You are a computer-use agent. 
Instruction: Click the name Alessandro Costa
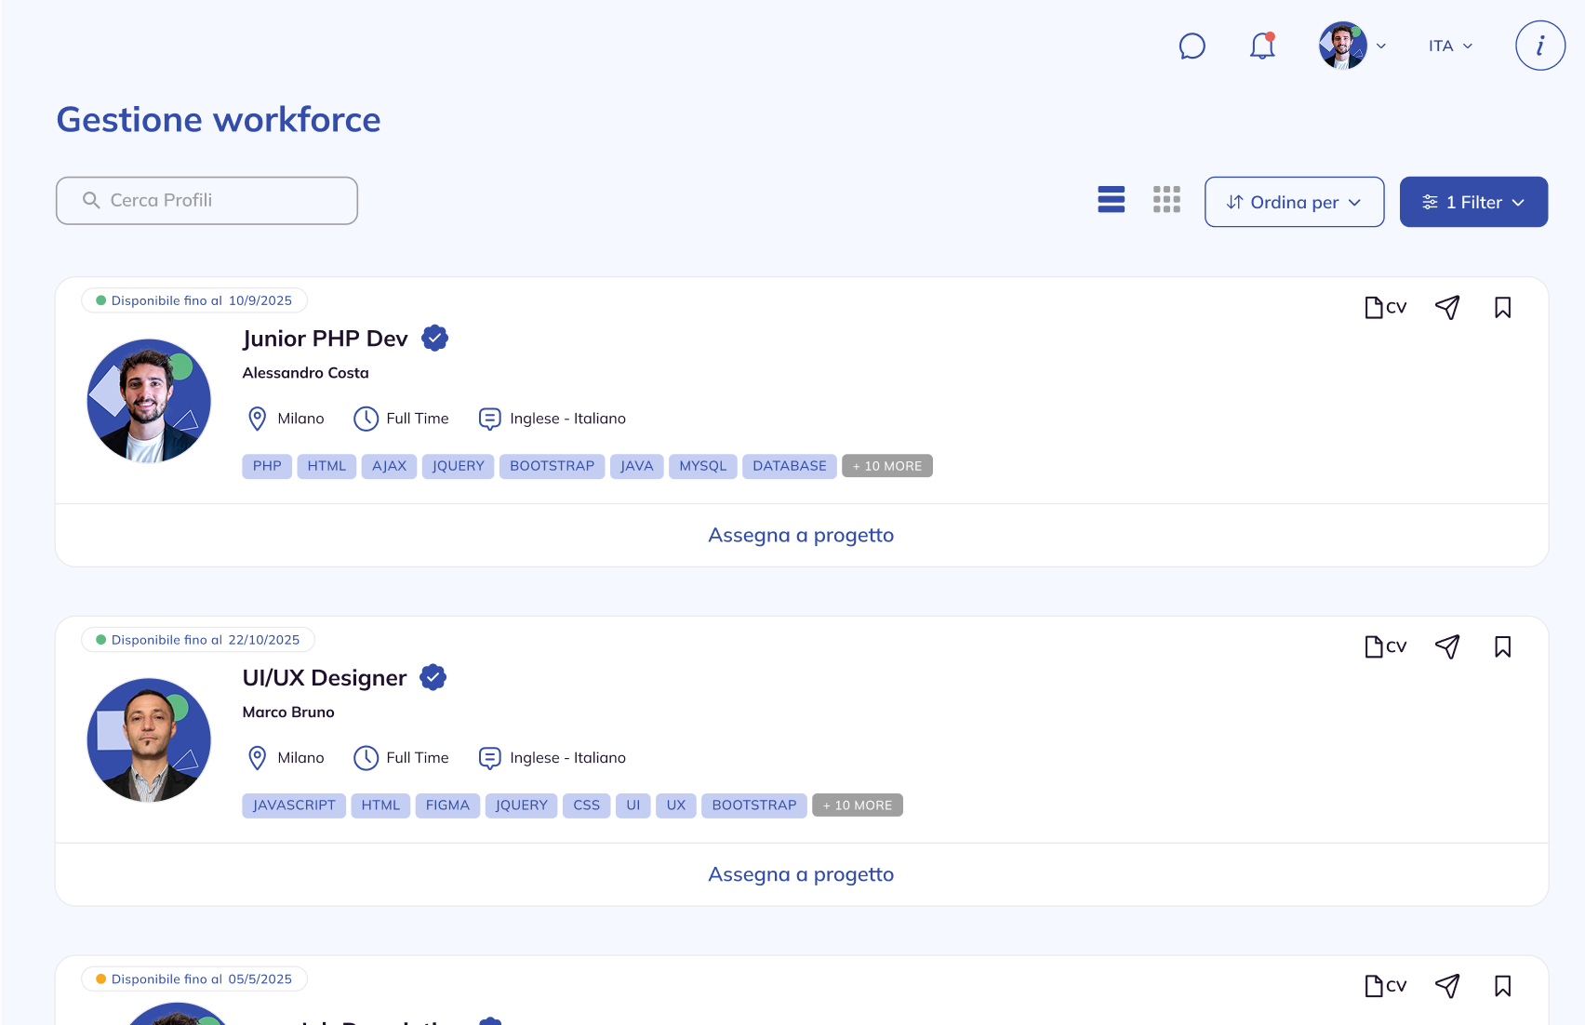[x=305, y=373]
